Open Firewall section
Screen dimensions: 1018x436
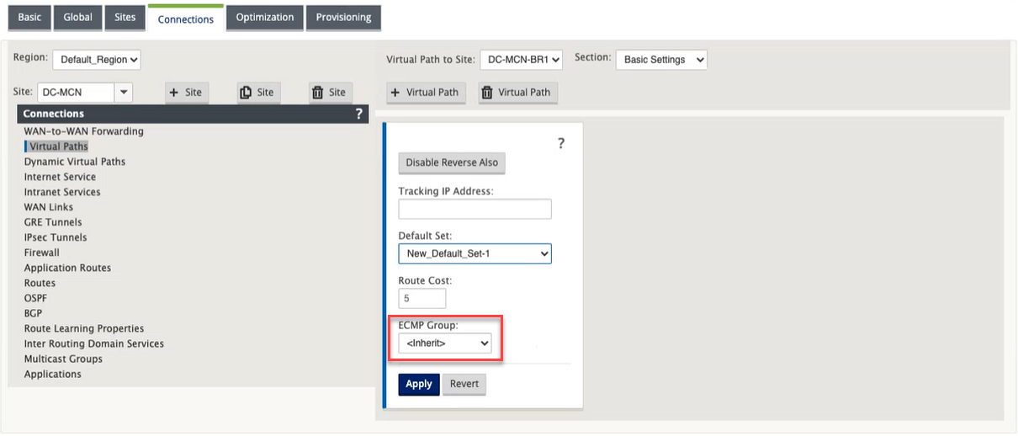[x=42, y=253]
